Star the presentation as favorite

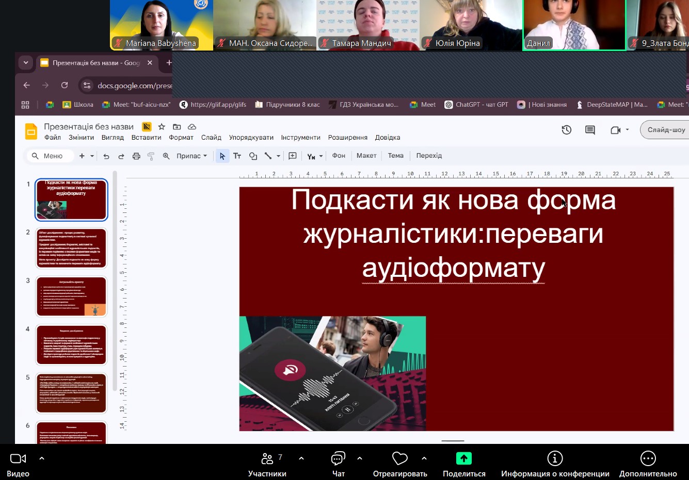point(162,127)
